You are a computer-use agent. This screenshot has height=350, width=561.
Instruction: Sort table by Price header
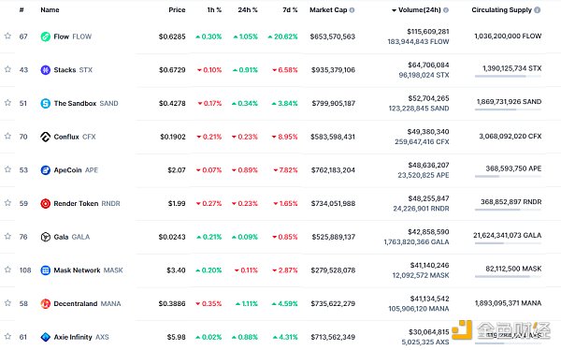coord(177,10)
